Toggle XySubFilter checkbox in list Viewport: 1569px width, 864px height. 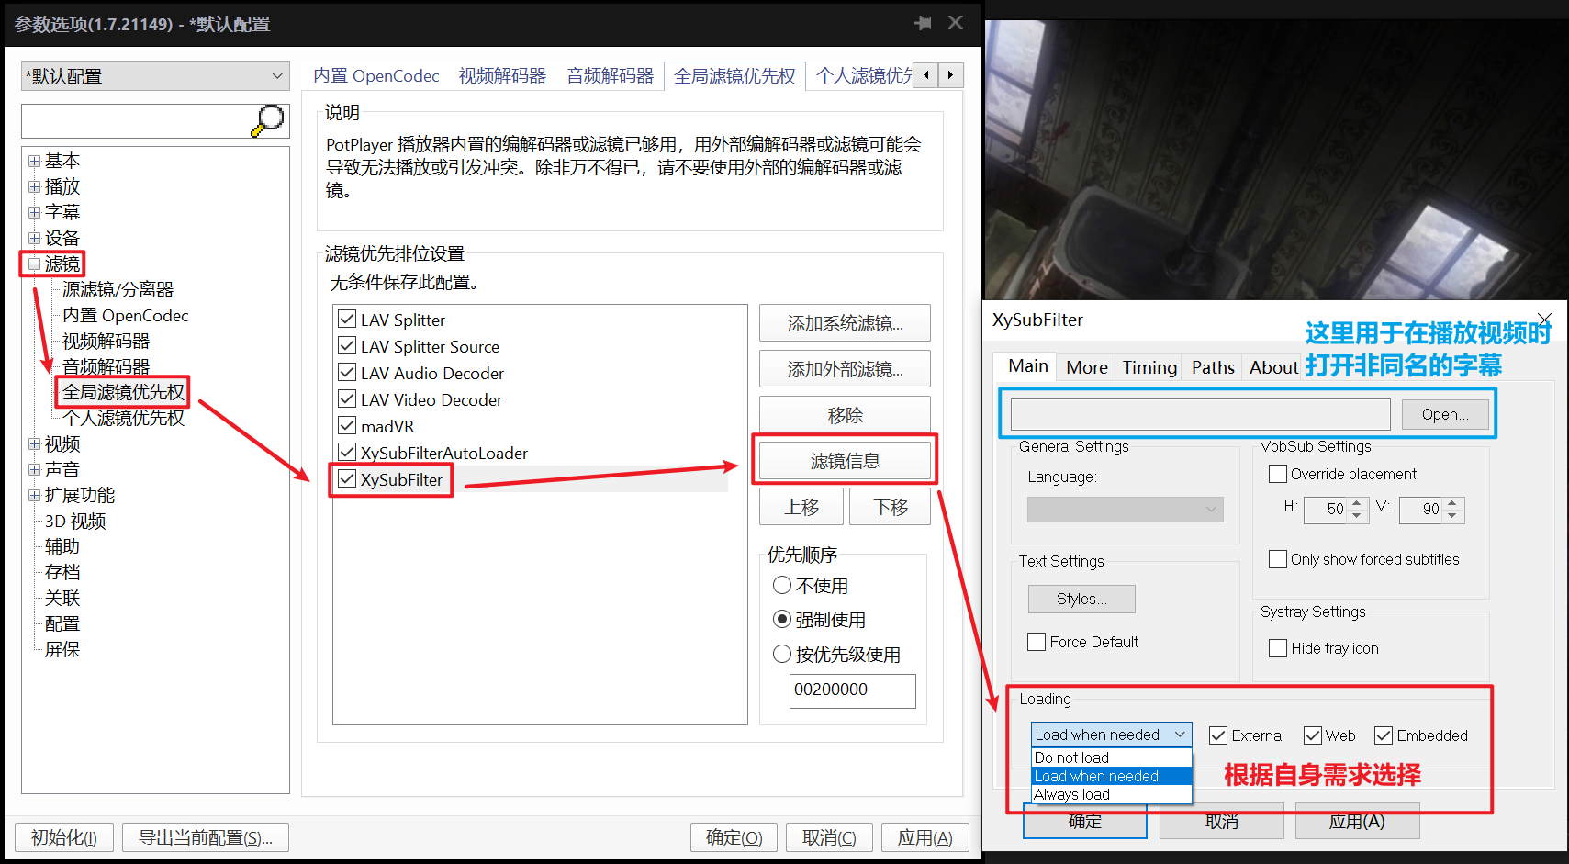click(x=347, y=479)
